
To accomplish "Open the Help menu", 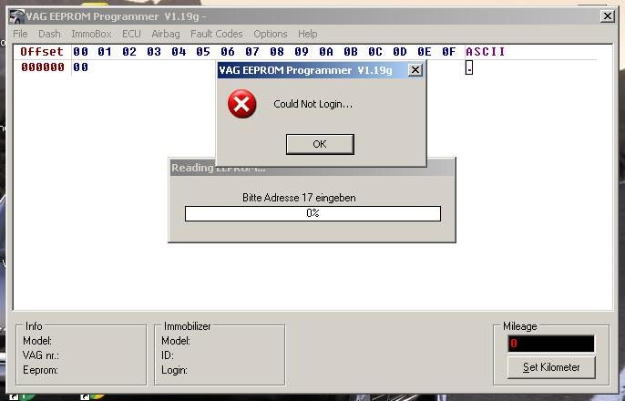I will click(x=308, y=34).
